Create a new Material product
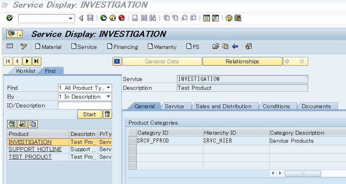This screenshot has height=184, width=346. 48,47
